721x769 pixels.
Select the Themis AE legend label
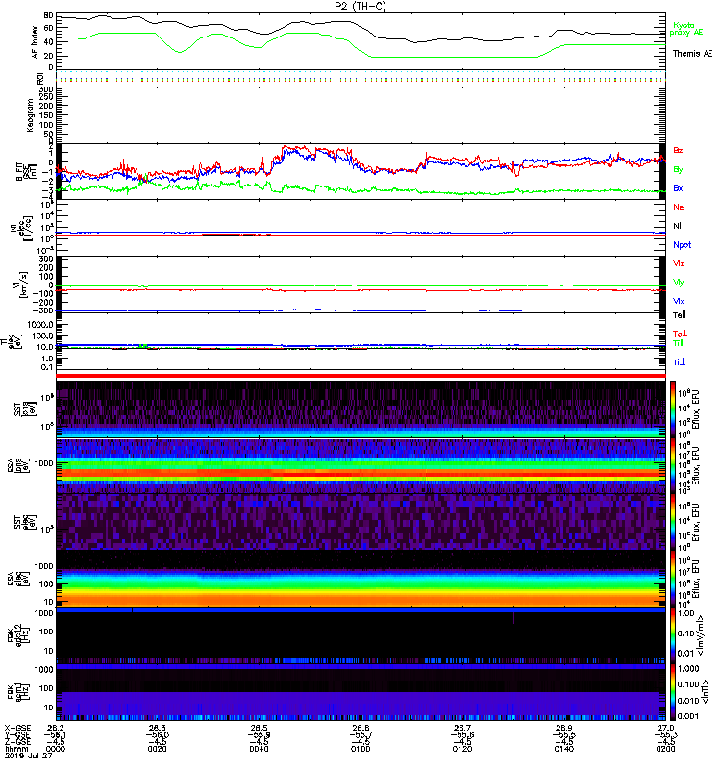[691, 54]
